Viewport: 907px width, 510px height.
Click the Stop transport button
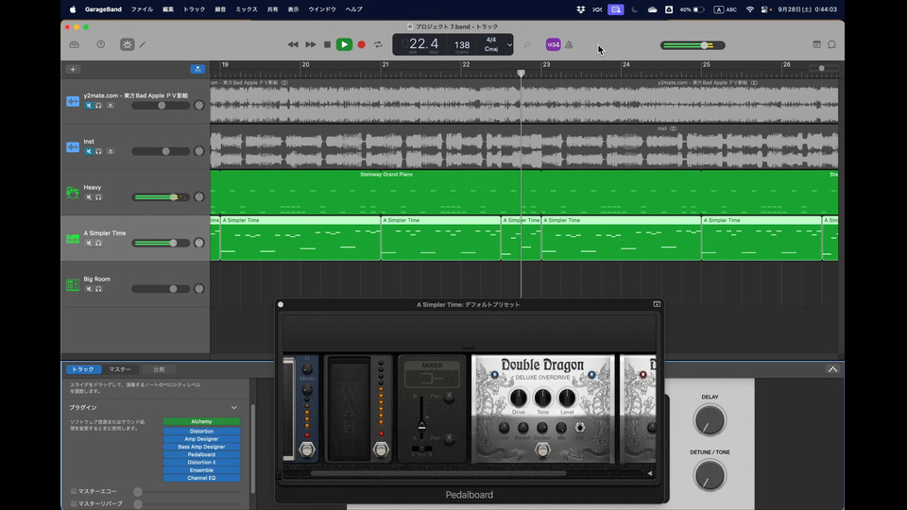(328, 44)
